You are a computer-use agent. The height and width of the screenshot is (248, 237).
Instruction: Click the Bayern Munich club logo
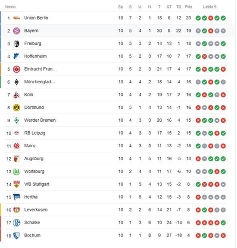point(16,31)
